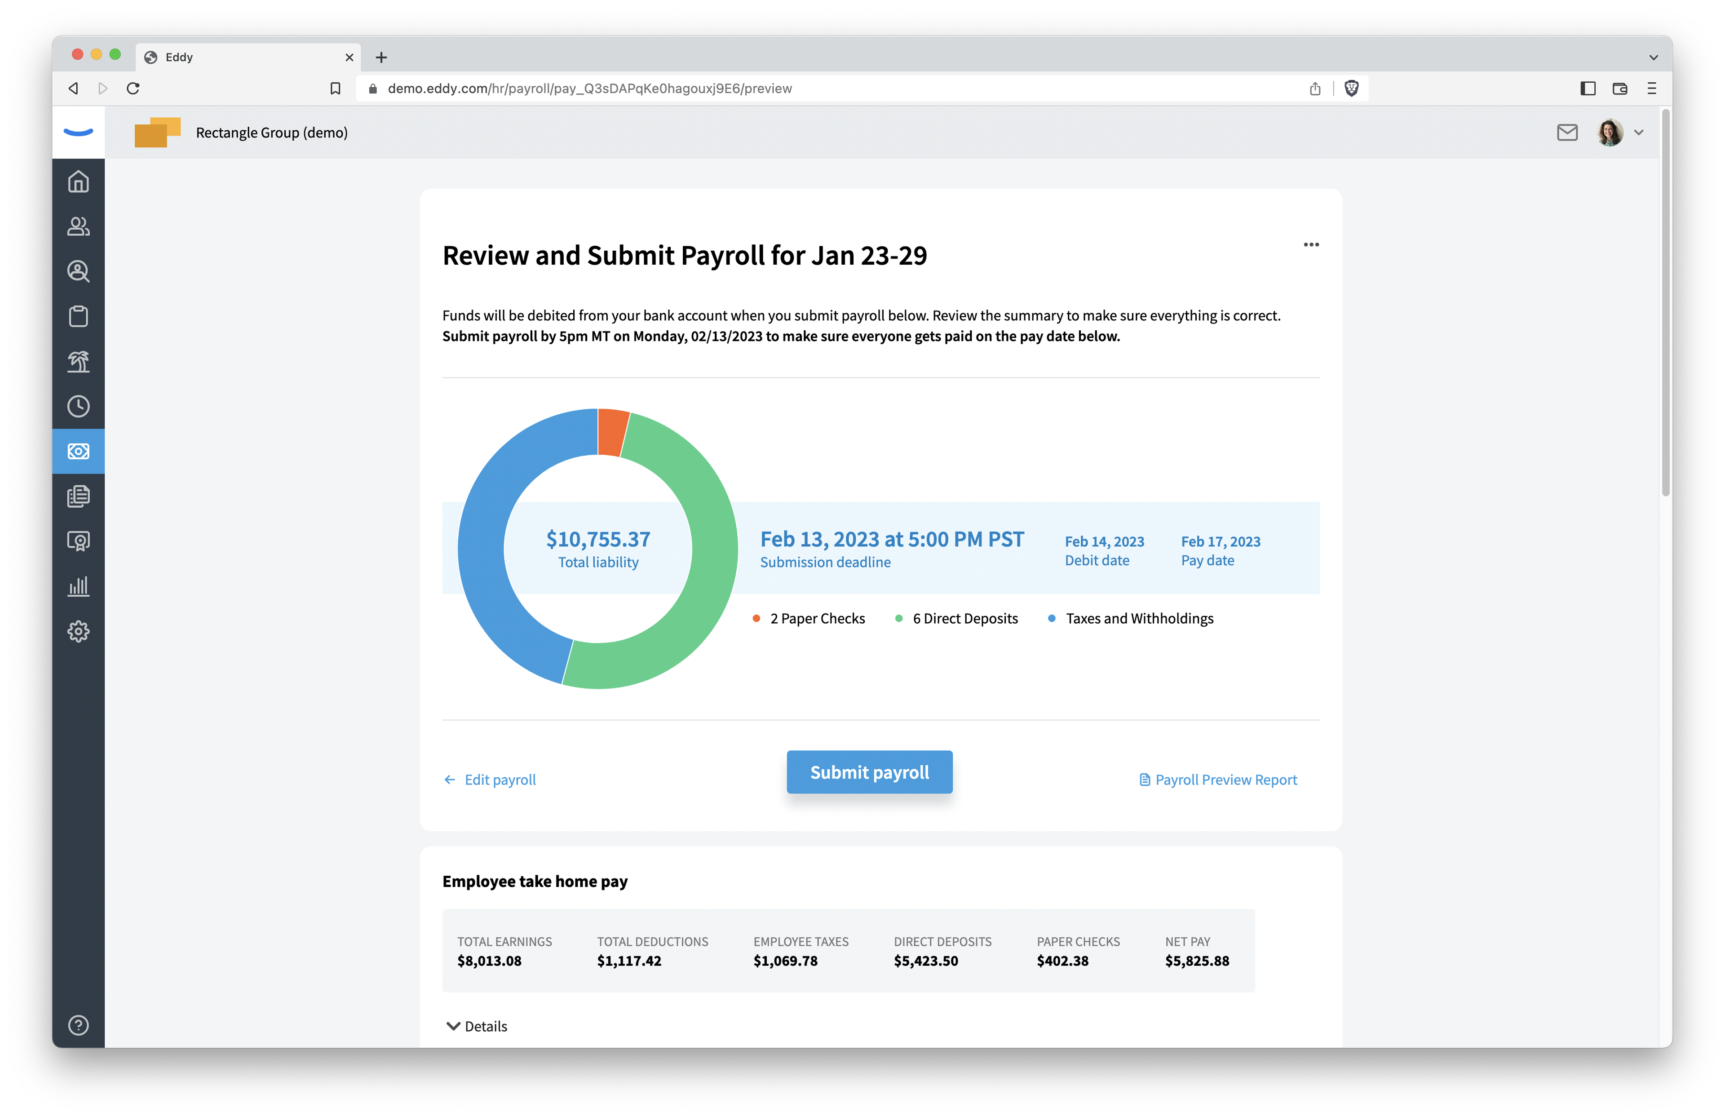Click the 'Taxes and Withholdings' legend label
Viewport: 1725px width, 1117px height.
pyautogui.click(x=1139, y=618)
